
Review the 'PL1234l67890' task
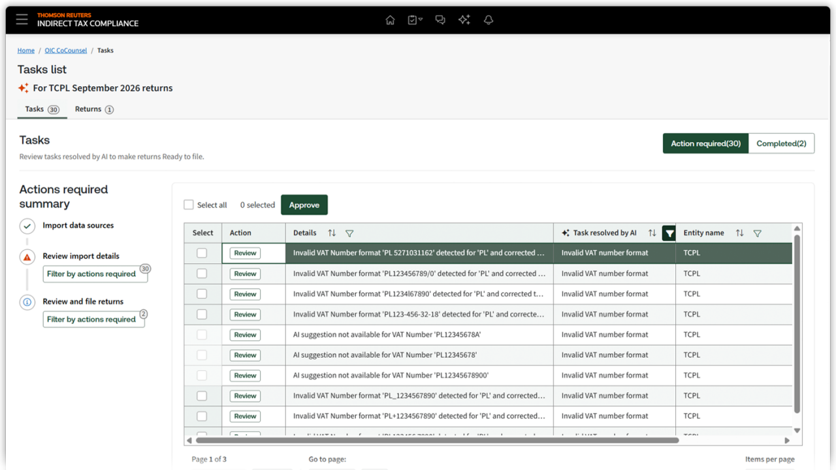point(245,294)
